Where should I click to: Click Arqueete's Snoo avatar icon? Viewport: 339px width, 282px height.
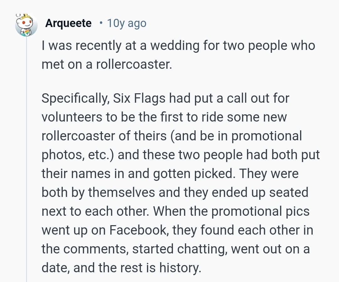26,25
